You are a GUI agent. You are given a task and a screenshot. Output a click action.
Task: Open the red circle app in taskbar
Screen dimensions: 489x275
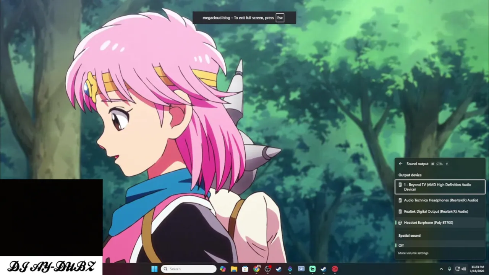point(335,269)
